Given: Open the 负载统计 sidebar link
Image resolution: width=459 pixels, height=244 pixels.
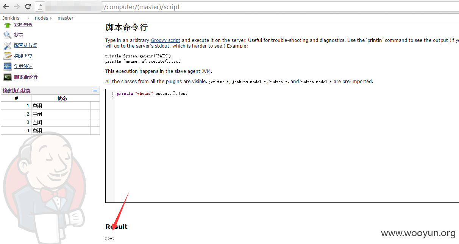Looking at the screenshot, I should (x=23, y=66).
